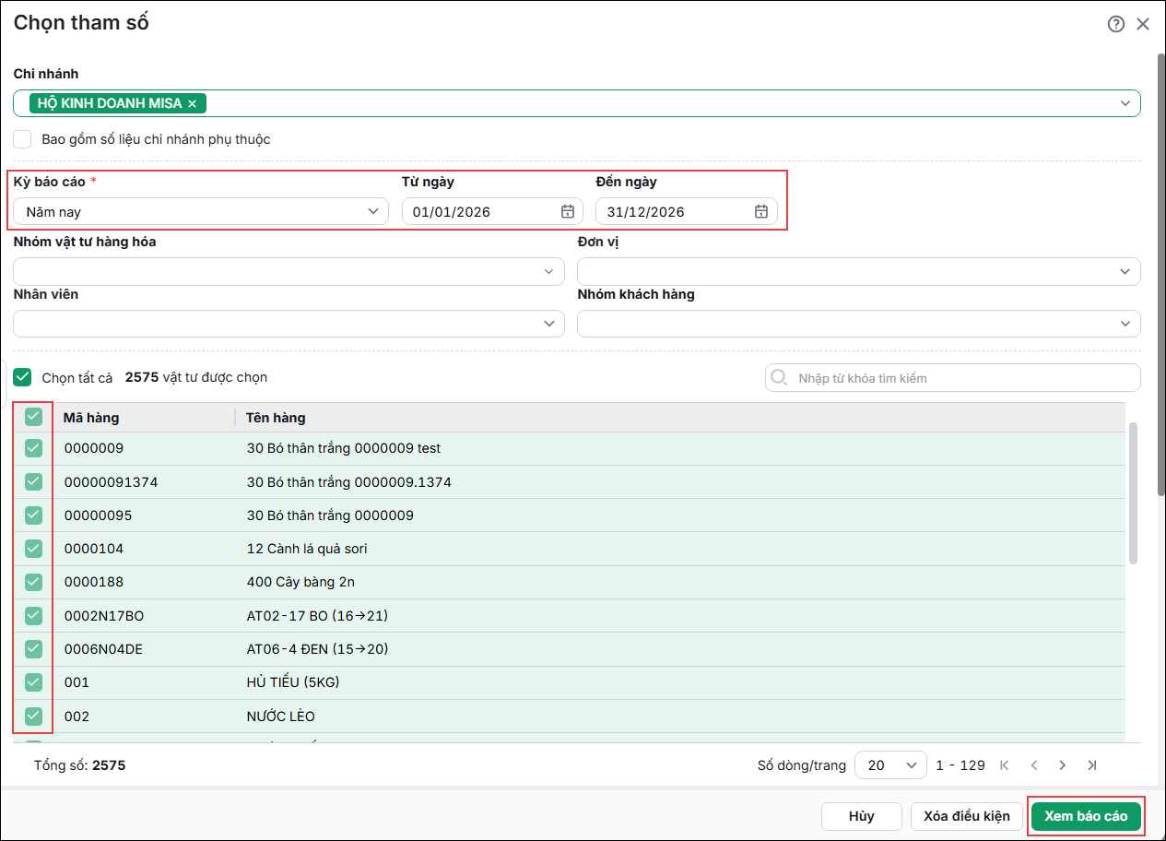Image resolution: width=1166 pixels, height=841 pixels.
Task: Uncheck Chọn tất cả checkbox
Action: coord(23,377)
